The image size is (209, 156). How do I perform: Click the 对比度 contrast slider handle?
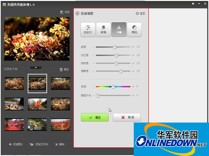click(116, 55)
